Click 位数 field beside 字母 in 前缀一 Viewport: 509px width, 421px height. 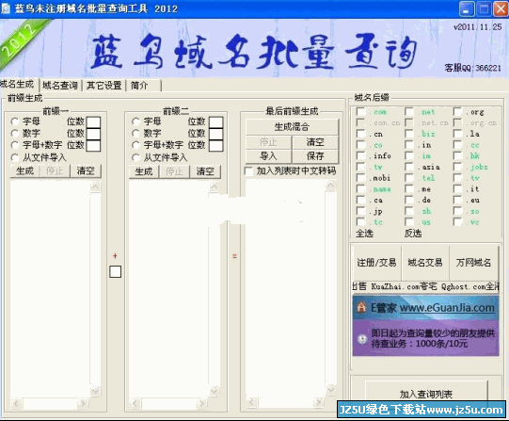click(x=93, y=122)
